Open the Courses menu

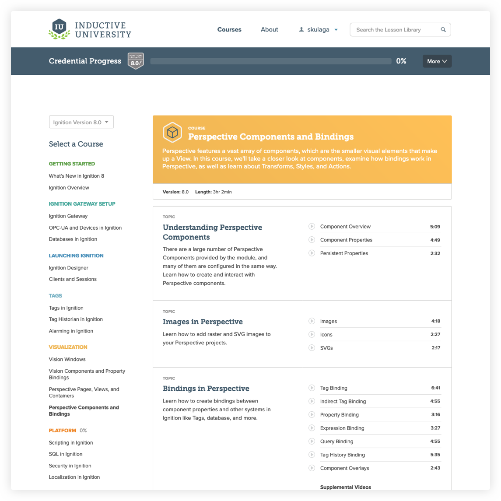229,29
